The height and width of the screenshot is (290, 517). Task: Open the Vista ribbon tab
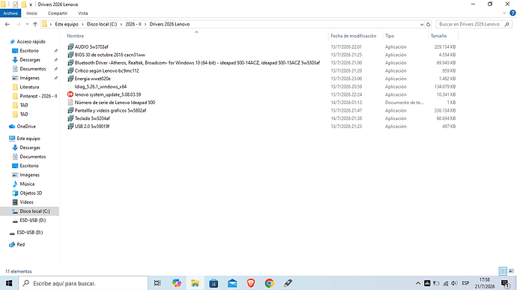click(x=83, y=13)
